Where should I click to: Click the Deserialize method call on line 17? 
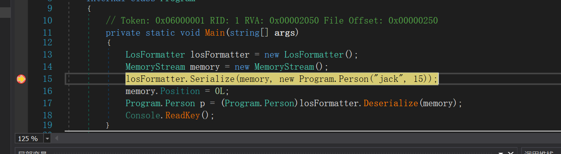(x=391, y=103)
